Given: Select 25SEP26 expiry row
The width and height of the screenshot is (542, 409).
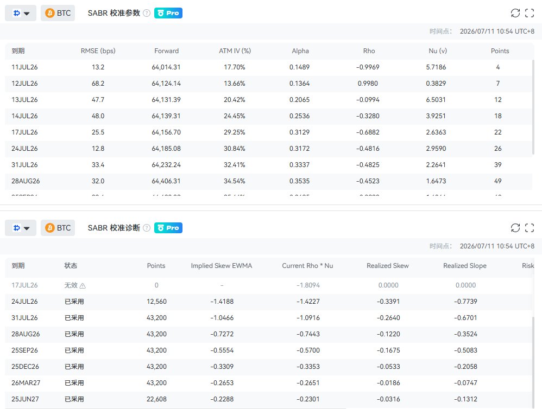Looking at the screenshot, I should 268,350.
